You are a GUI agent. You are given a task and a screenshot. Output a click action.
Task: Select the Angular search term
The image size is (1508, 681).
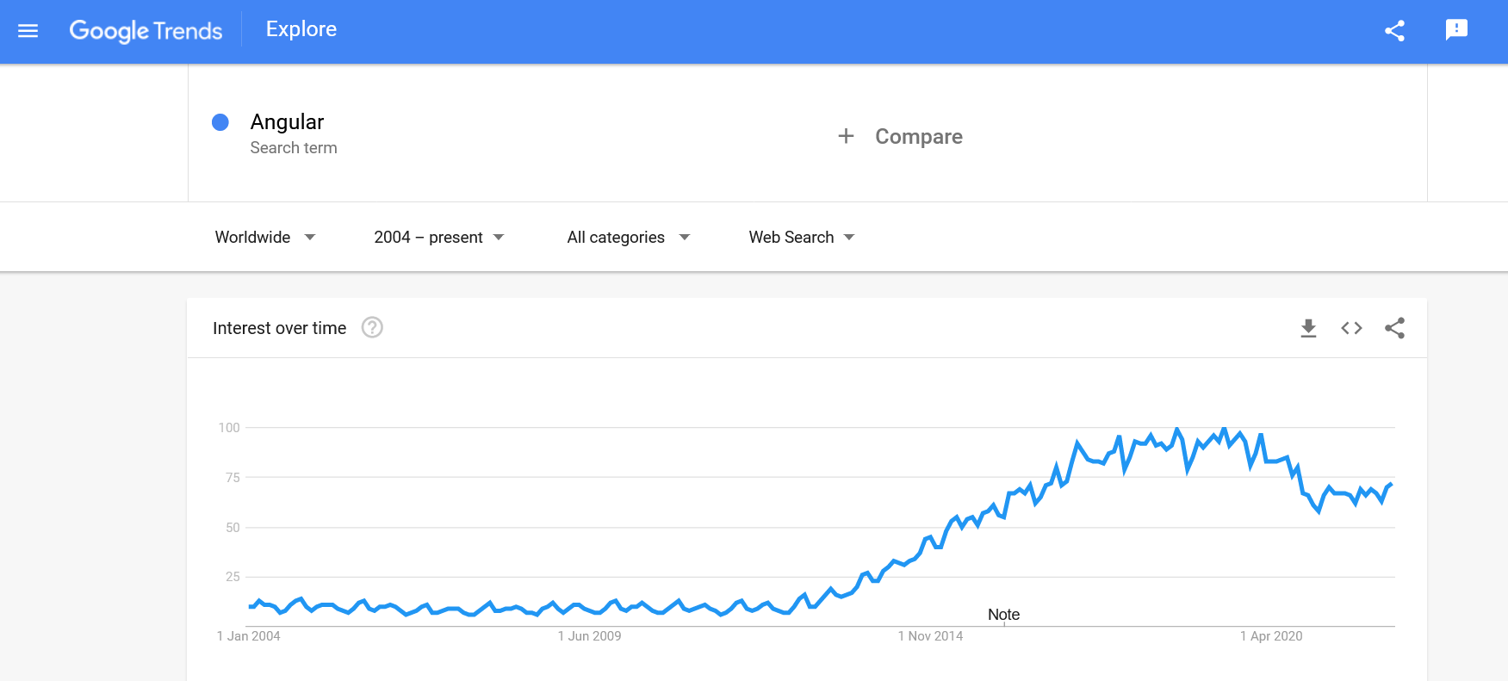coord(287,121)
